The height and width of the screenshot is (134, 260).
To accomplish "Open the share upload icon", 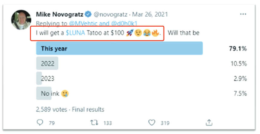I will 209,123.
